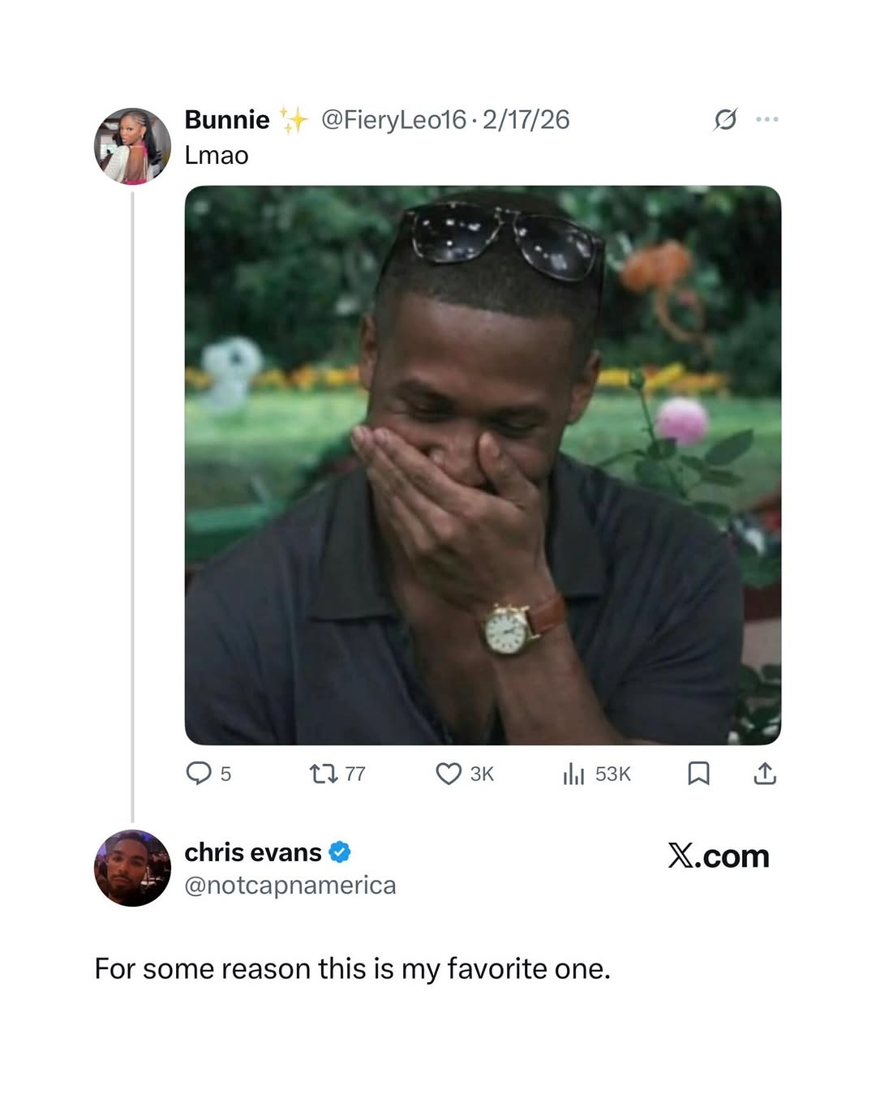Screen dimensions: 876x1094
Task: Open the @notcapnamerica handle
Action: 290,885
